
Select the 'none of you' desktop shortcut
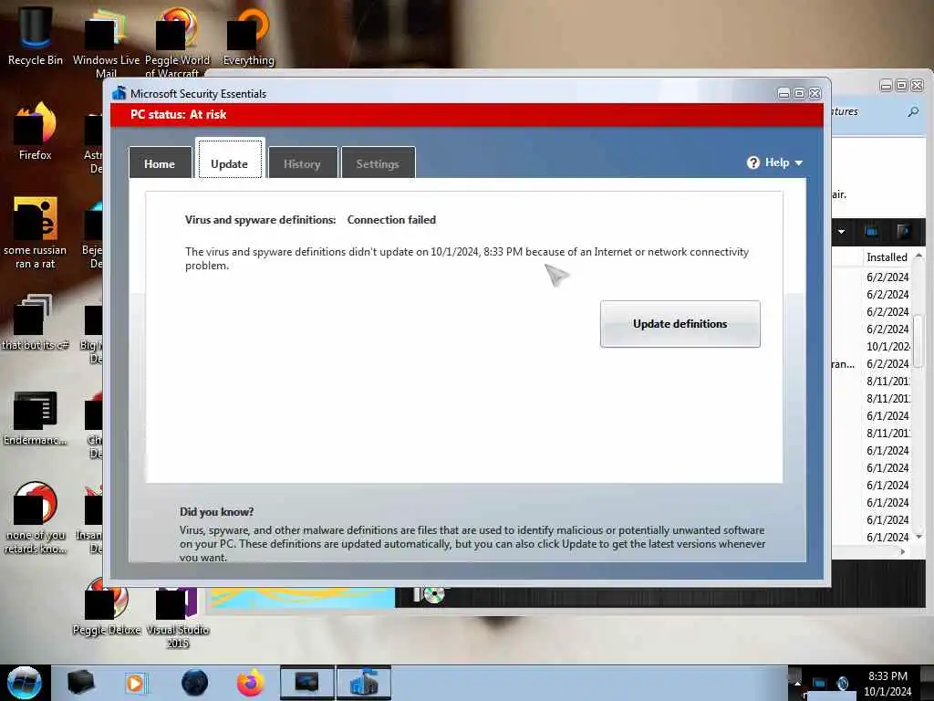tap(36, 518)
